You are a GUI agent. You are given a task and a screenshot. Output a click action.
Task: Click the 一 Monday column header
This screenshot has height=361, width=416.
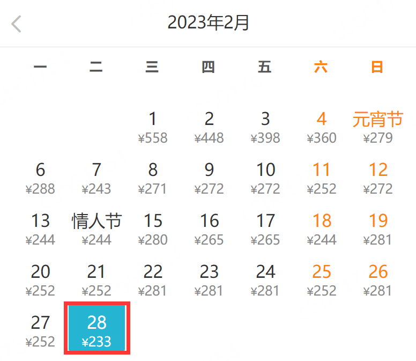tap(40, 67)
